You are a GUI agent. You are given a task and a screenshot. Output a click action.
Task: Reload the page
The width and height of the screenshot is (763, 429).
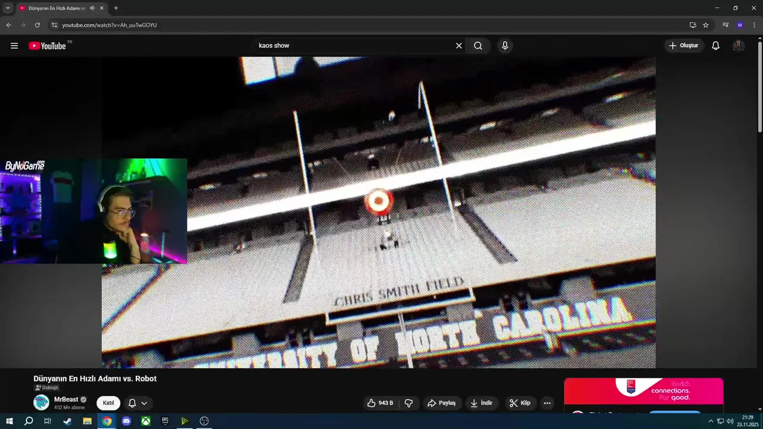pos(37,25)
